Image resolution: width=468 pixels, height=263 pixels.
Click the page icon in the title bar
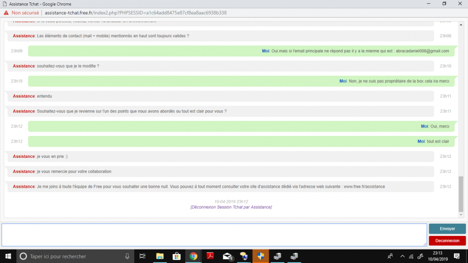[5, 4]
